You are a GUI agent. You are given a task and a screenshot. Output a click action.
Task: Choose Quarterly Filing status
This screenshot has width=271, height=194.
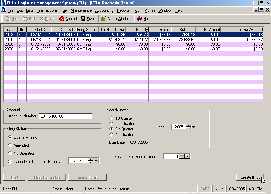(x=10, y=137)
